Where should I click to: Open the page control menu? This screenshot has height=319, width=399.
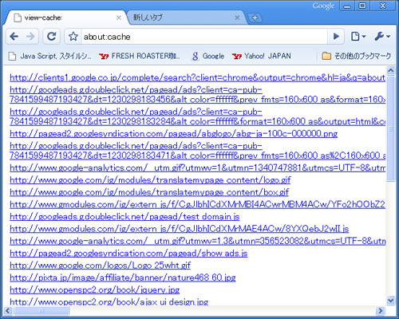pyautogui.click(x=358, y=36)
